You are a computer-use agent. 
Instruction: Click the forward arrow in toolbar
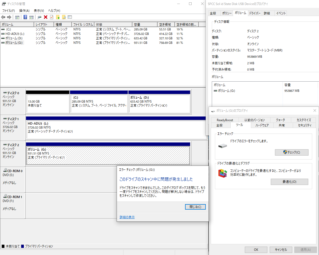point(9,17)
